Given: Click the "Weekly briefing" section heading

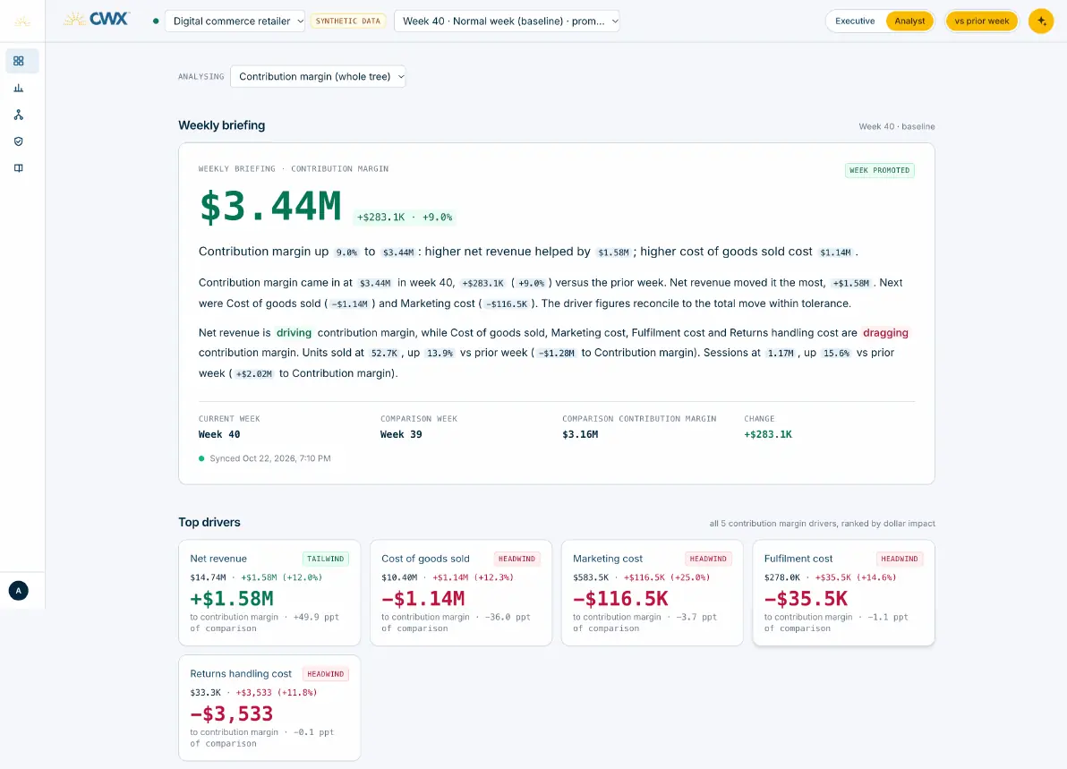Looking at the screenshot, I should pos(222,125).
